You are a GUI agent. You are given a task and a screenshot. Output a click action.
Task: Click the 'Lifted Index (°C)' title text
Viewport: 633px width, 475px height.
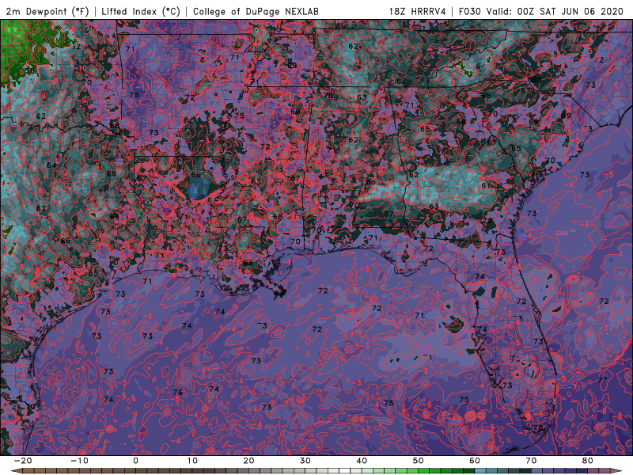point(141,11)
